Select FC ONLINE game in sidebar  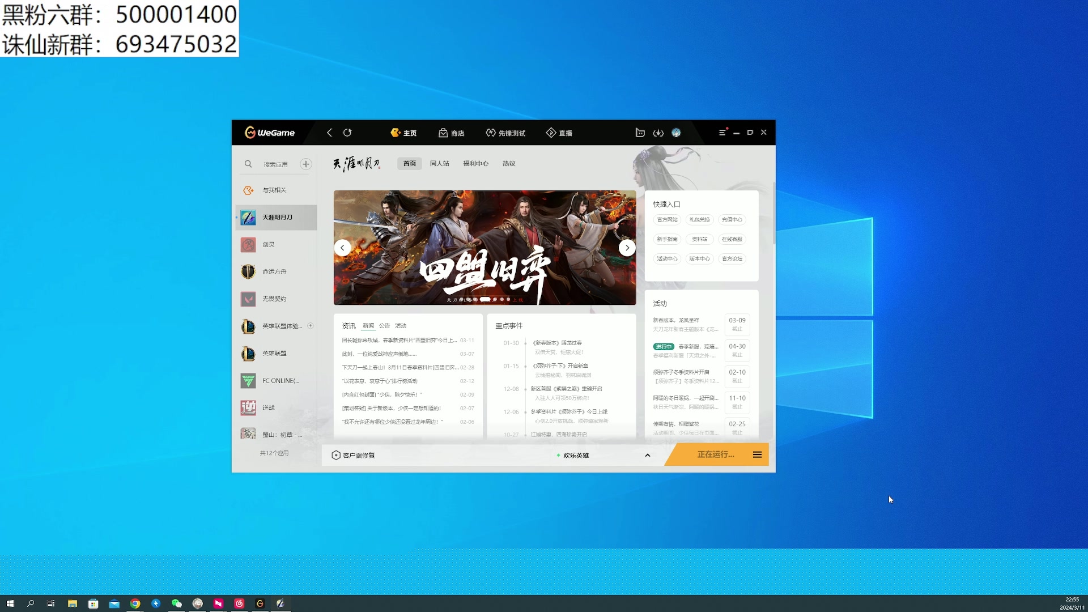pos(276,380)
